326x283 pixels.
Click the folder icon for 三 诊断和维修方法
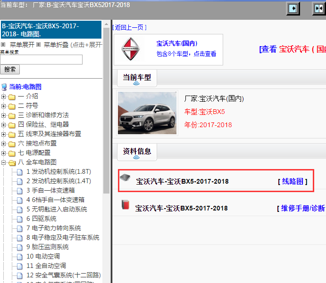[x=12, y=115]
